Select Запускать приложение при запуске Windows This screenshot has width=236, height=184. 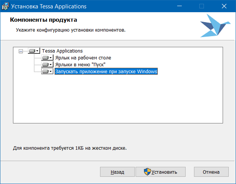(106, 71)
